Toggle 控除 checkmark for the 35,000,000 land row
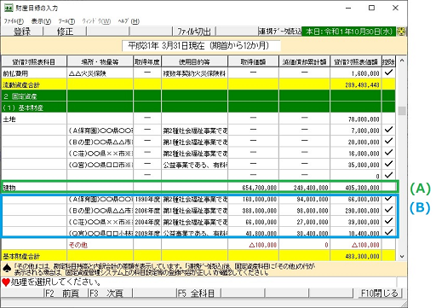436x308 pixels. [388, 164]
